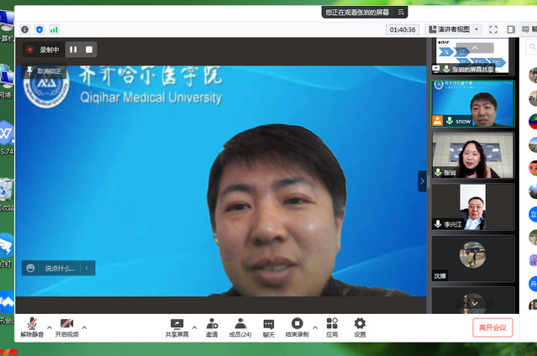Stop the recording via End Recording (结束录制)
This screenshot has width=537, height=356.
pos(297,327)
